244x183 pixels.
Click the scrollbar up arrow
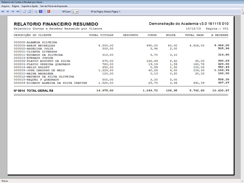242,10
